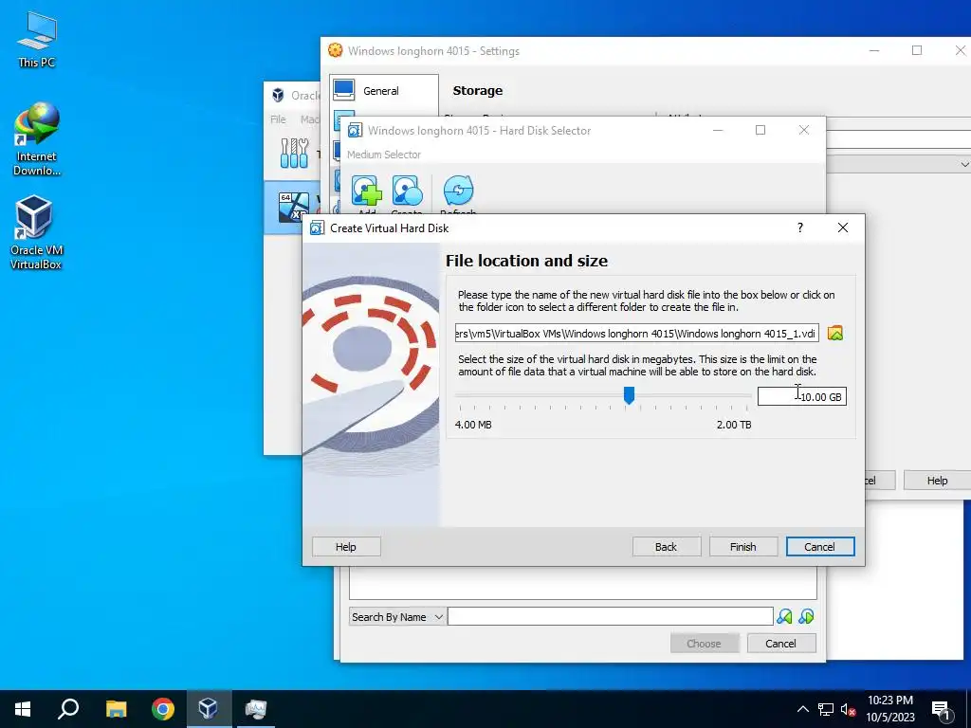Close the Create Virtual Hard Disk dialog

pos(843,227)
